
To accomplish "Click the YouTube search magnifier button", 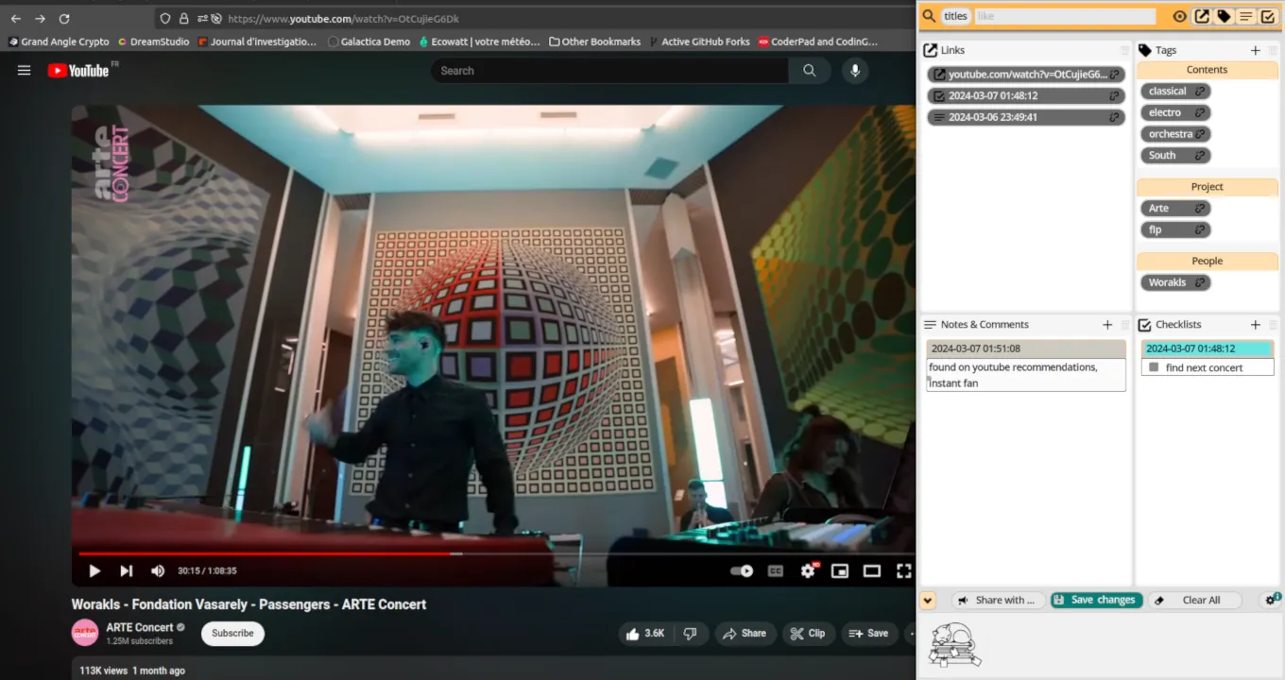I will click(810, 71).
